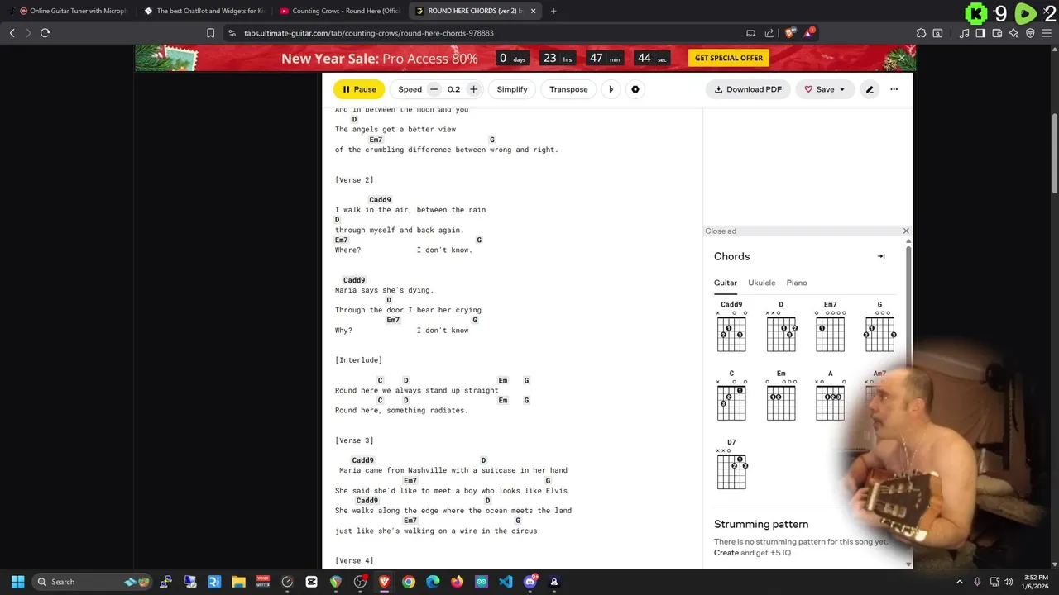
Task: Switch to the Ukulele chords tab
Action: pos(762,283)
